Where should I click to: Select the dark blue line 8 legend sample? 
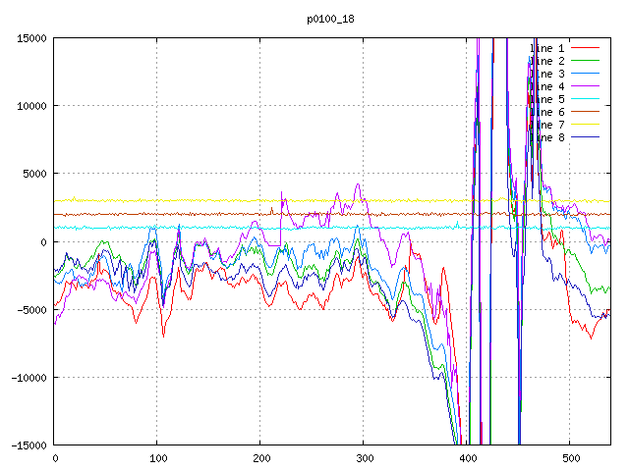pos(586,137)
